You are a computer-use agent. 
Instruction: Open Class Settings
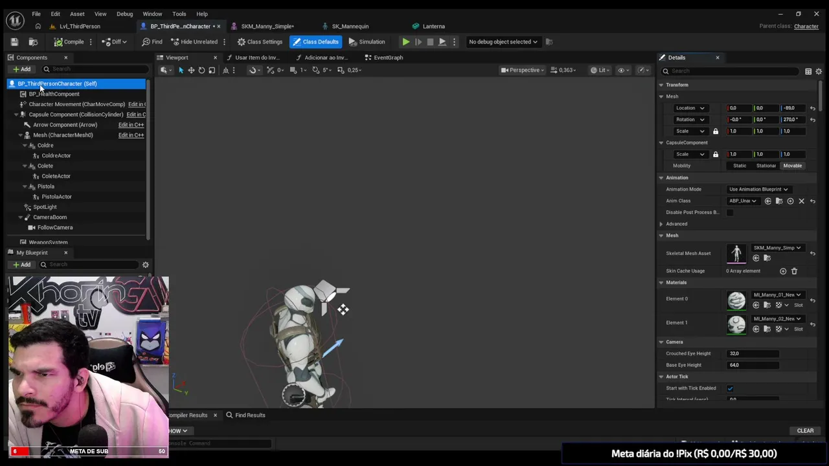[260, 42]
